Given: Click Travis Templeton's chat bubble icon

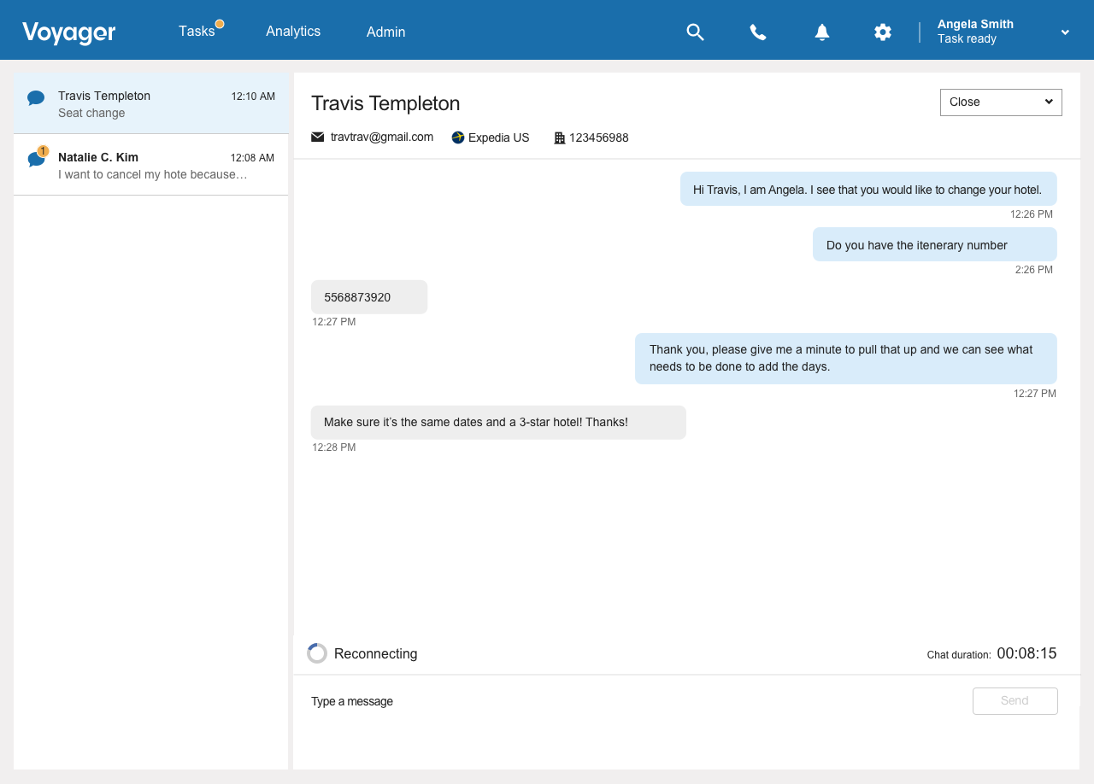Looking at the screenshot, I should (x=36, y=98).
